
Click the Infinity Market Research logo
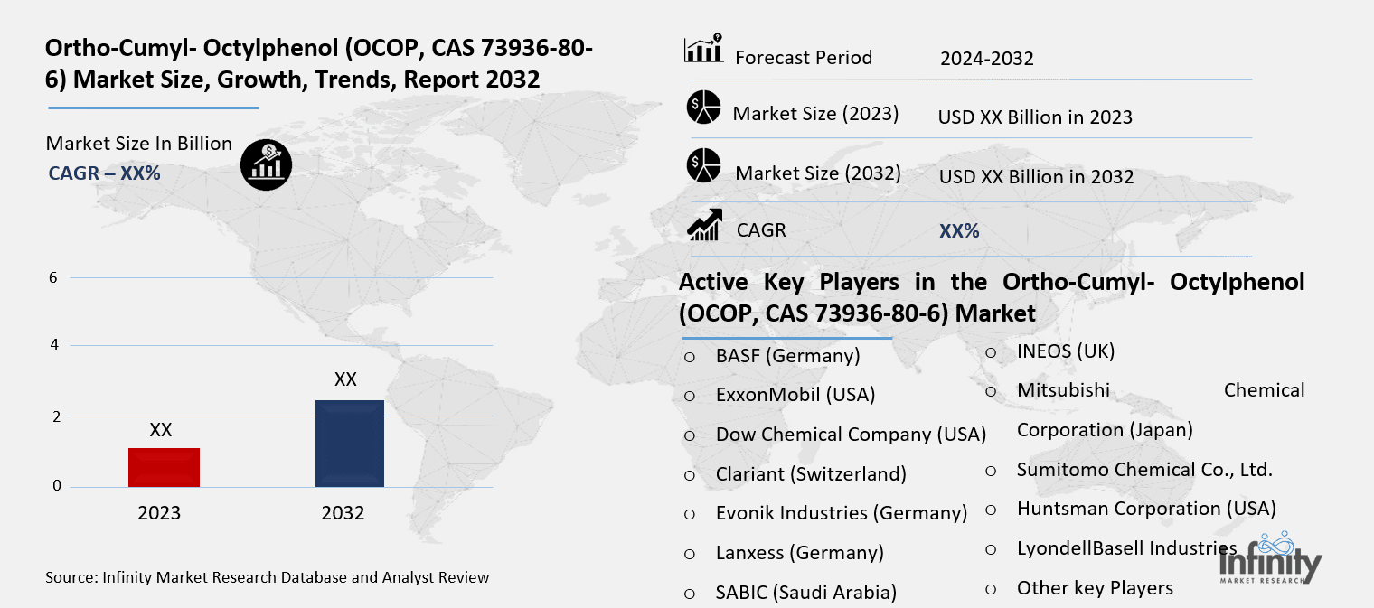tap(1270, 562)
